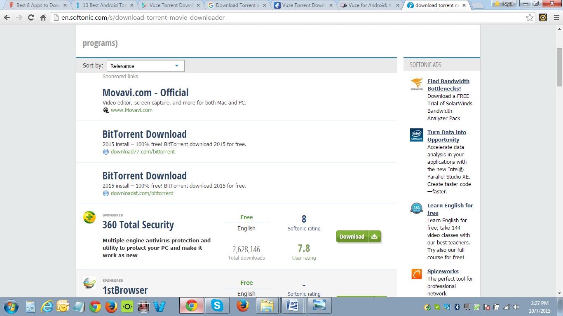The width and height of the screenshot is (563, 316).
Task: Open Turn Data into Opportunity ad
Action: coord(447,136)
